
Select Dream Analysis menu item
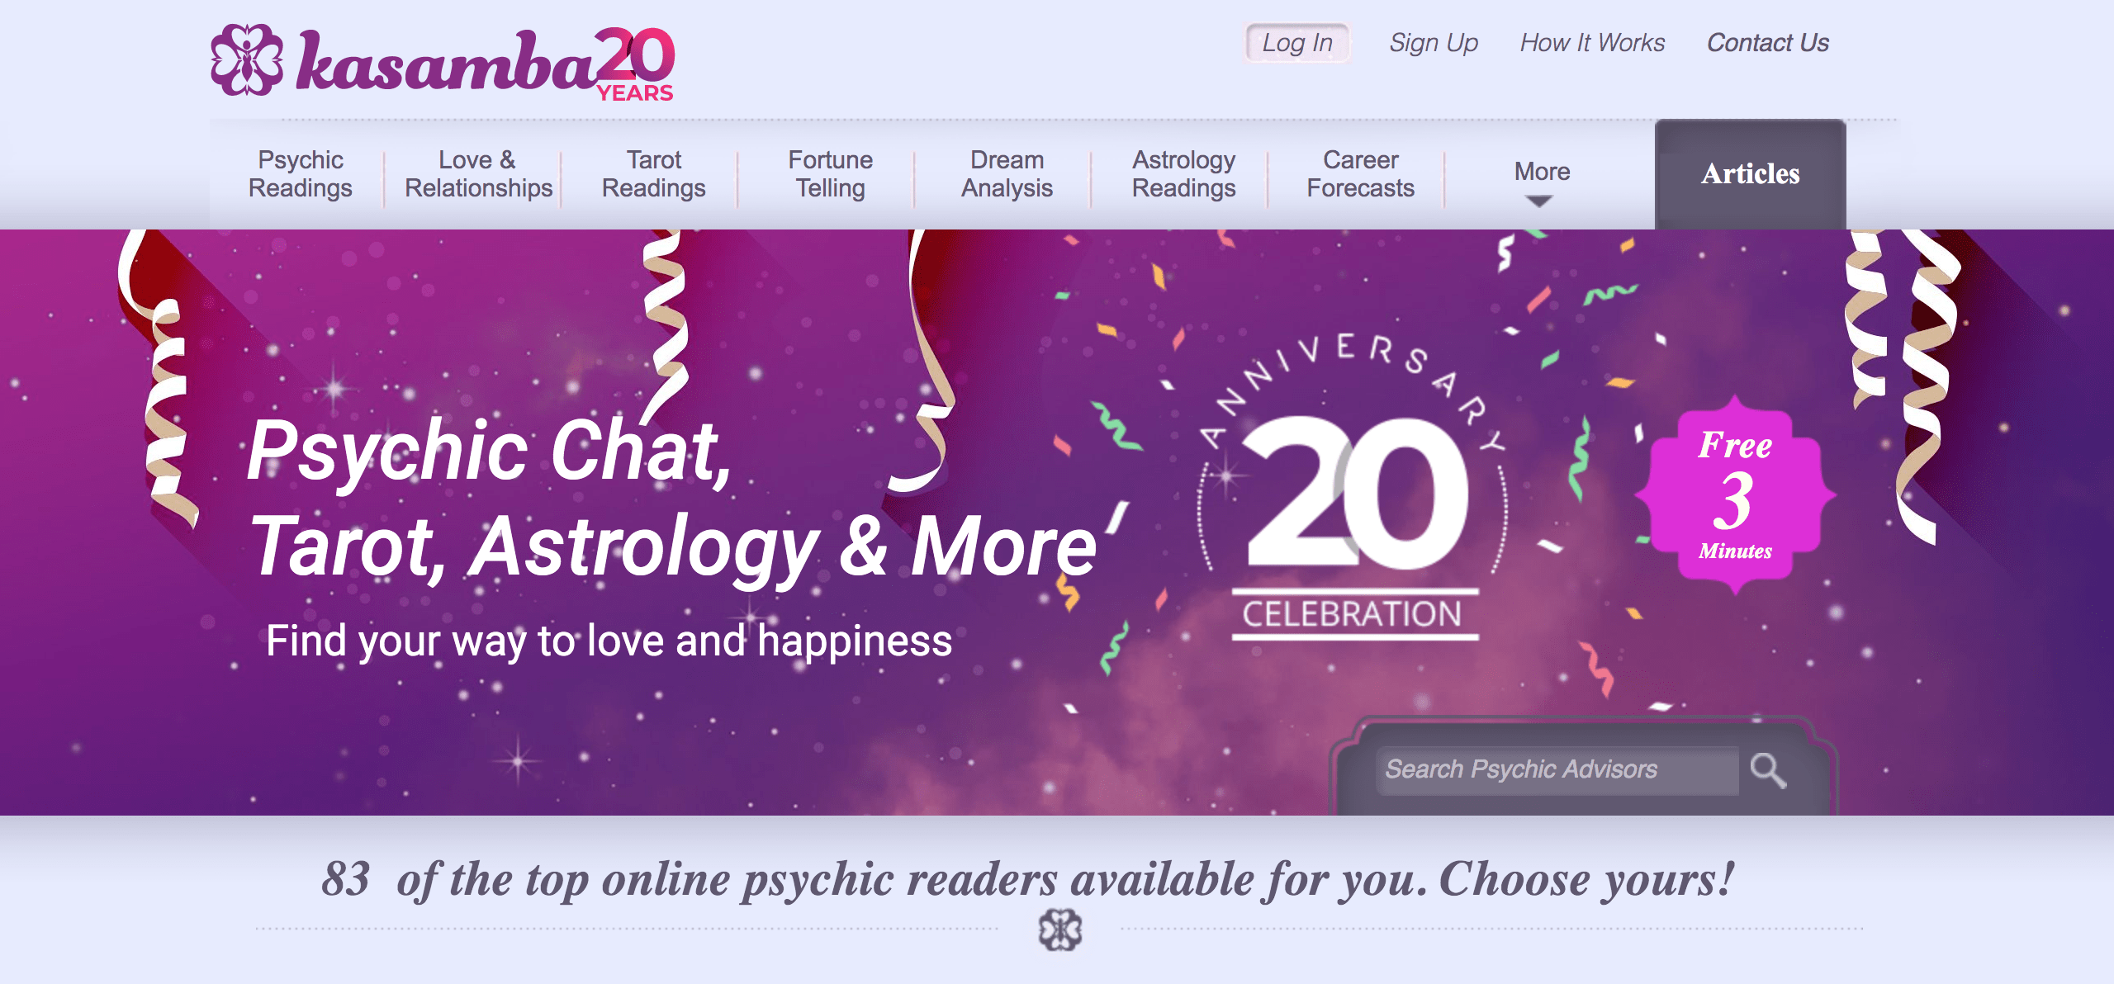1007,174
